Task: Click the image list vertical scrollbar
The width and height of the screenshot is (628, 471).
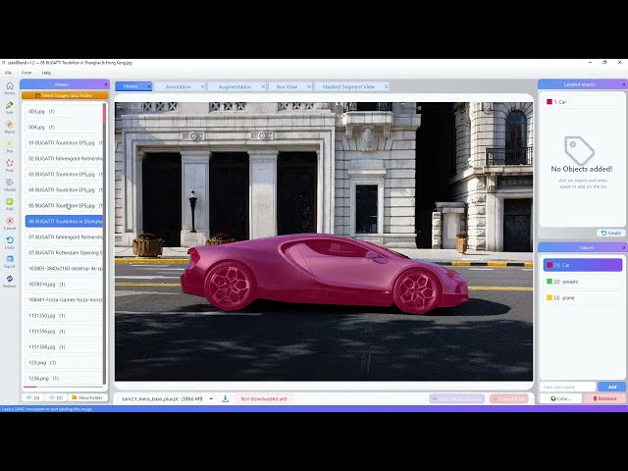Action: 105,243
